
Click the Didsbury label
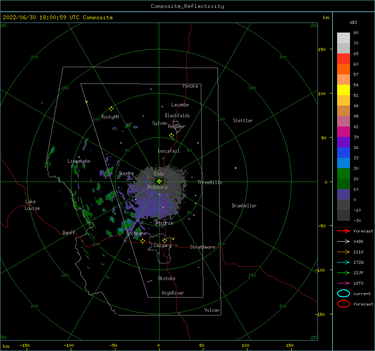pos(157,187)
